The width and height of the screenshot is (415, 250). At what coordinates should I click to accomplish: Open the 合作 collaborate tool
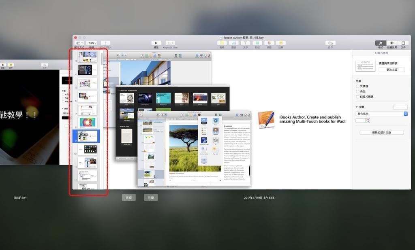[330, 43]
